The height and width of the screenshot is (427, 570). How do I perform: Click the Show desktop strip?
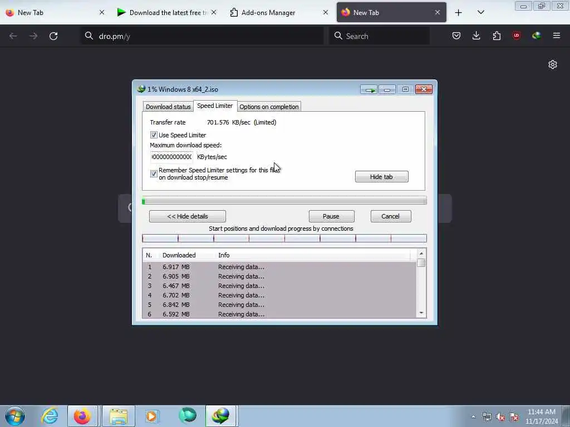[566, 416]
